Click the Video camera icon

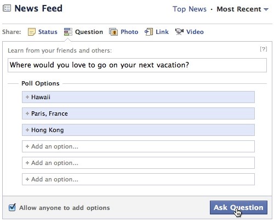[x=179, y=32]
